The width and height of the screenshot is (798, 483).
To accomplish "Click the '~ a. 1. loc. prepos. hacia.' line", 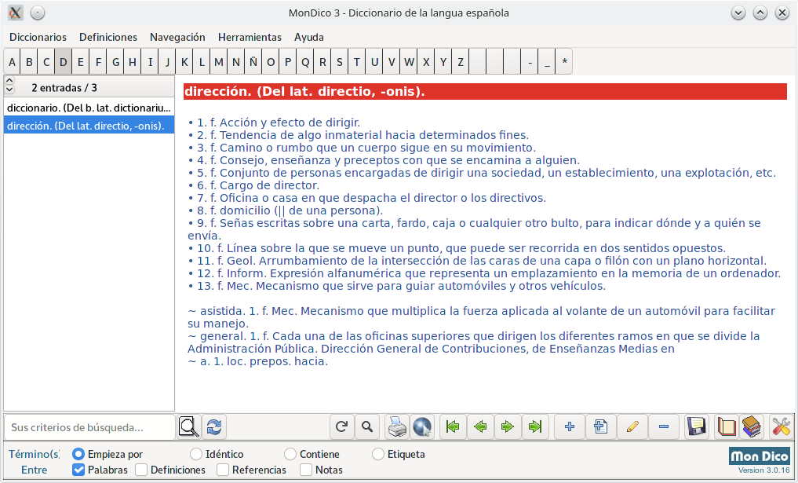I will pyautogui.click(x=257, y=361).
